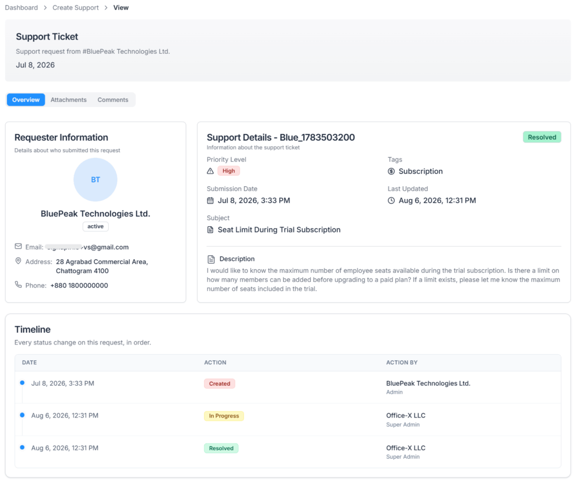Click the High priority badge

229,171
